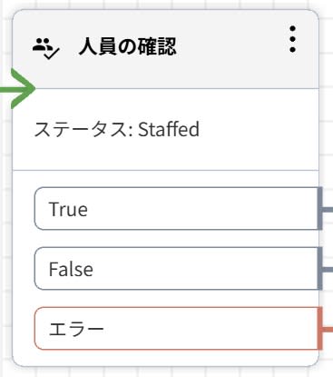Click the ステータス: Staffed status line

(117, 129)
